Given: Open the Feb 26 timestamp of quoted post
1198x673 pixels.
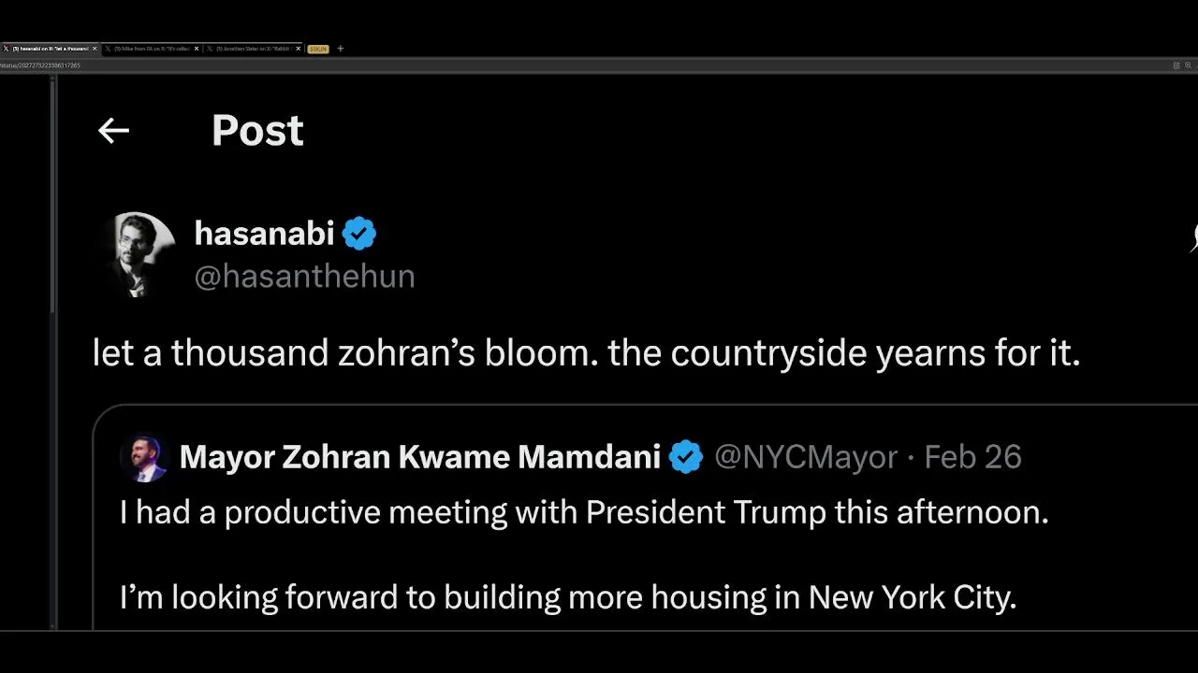Looking at the screenshot, I should tap(972, 457).
